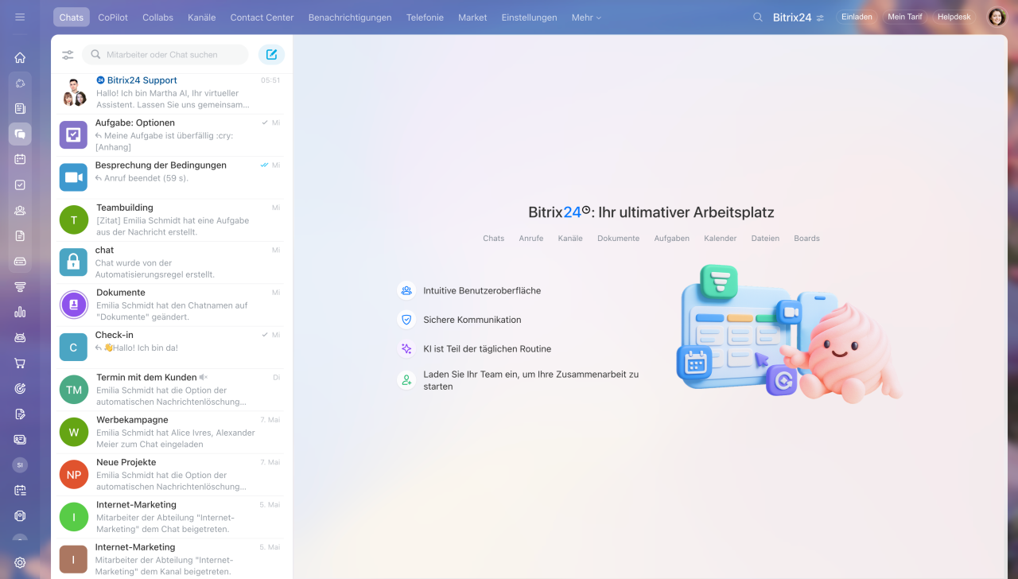Click the Dateien label in welcome panel
Screen dimensions: 1018x579
[765, 239]
